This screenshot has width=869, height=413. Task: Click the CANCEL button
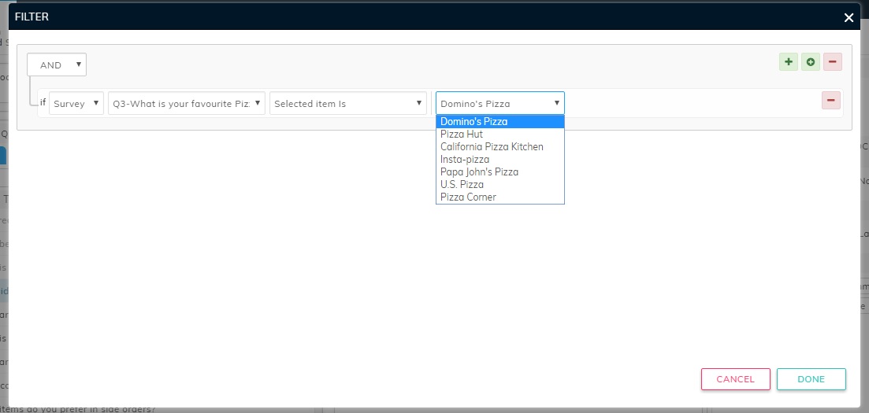(735, 379)
